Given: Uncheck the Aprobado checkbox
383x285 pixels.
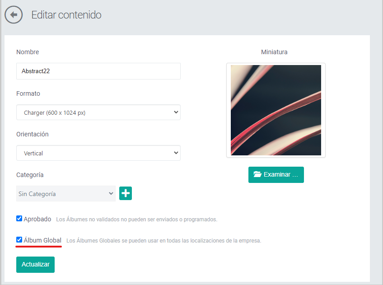Looking at the screenshot, I should pyautogui.click(x=19, y=218).
